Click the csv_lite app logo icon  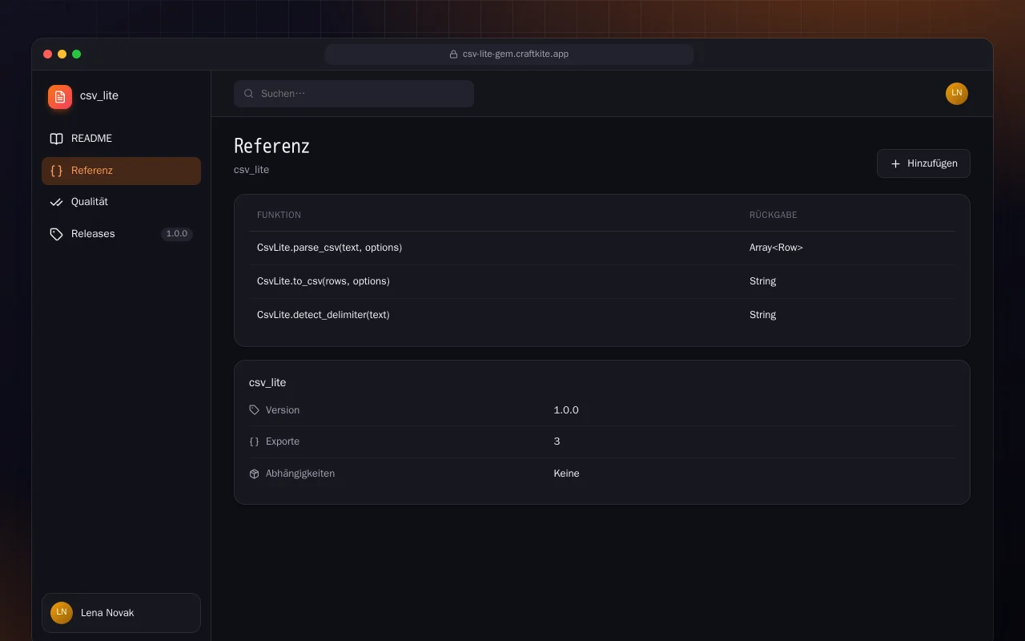click(x=60, y=97)
